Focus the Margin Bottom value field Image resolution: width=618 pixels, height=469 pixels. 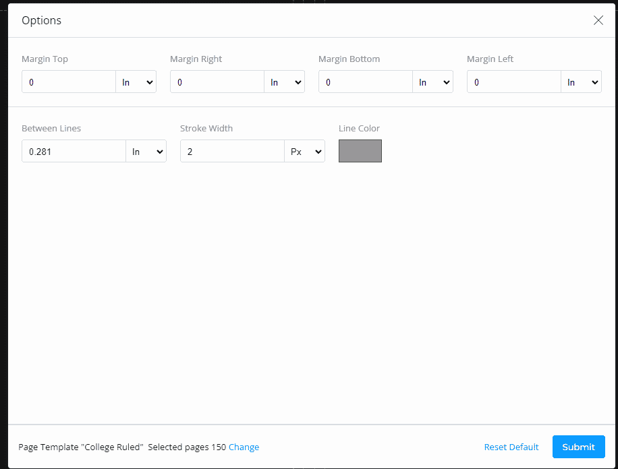point(366,82)
